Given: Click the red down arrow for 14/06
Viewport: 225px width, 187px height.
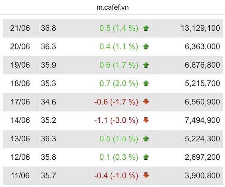Looking at the screenshot, I should click(146, 120).
